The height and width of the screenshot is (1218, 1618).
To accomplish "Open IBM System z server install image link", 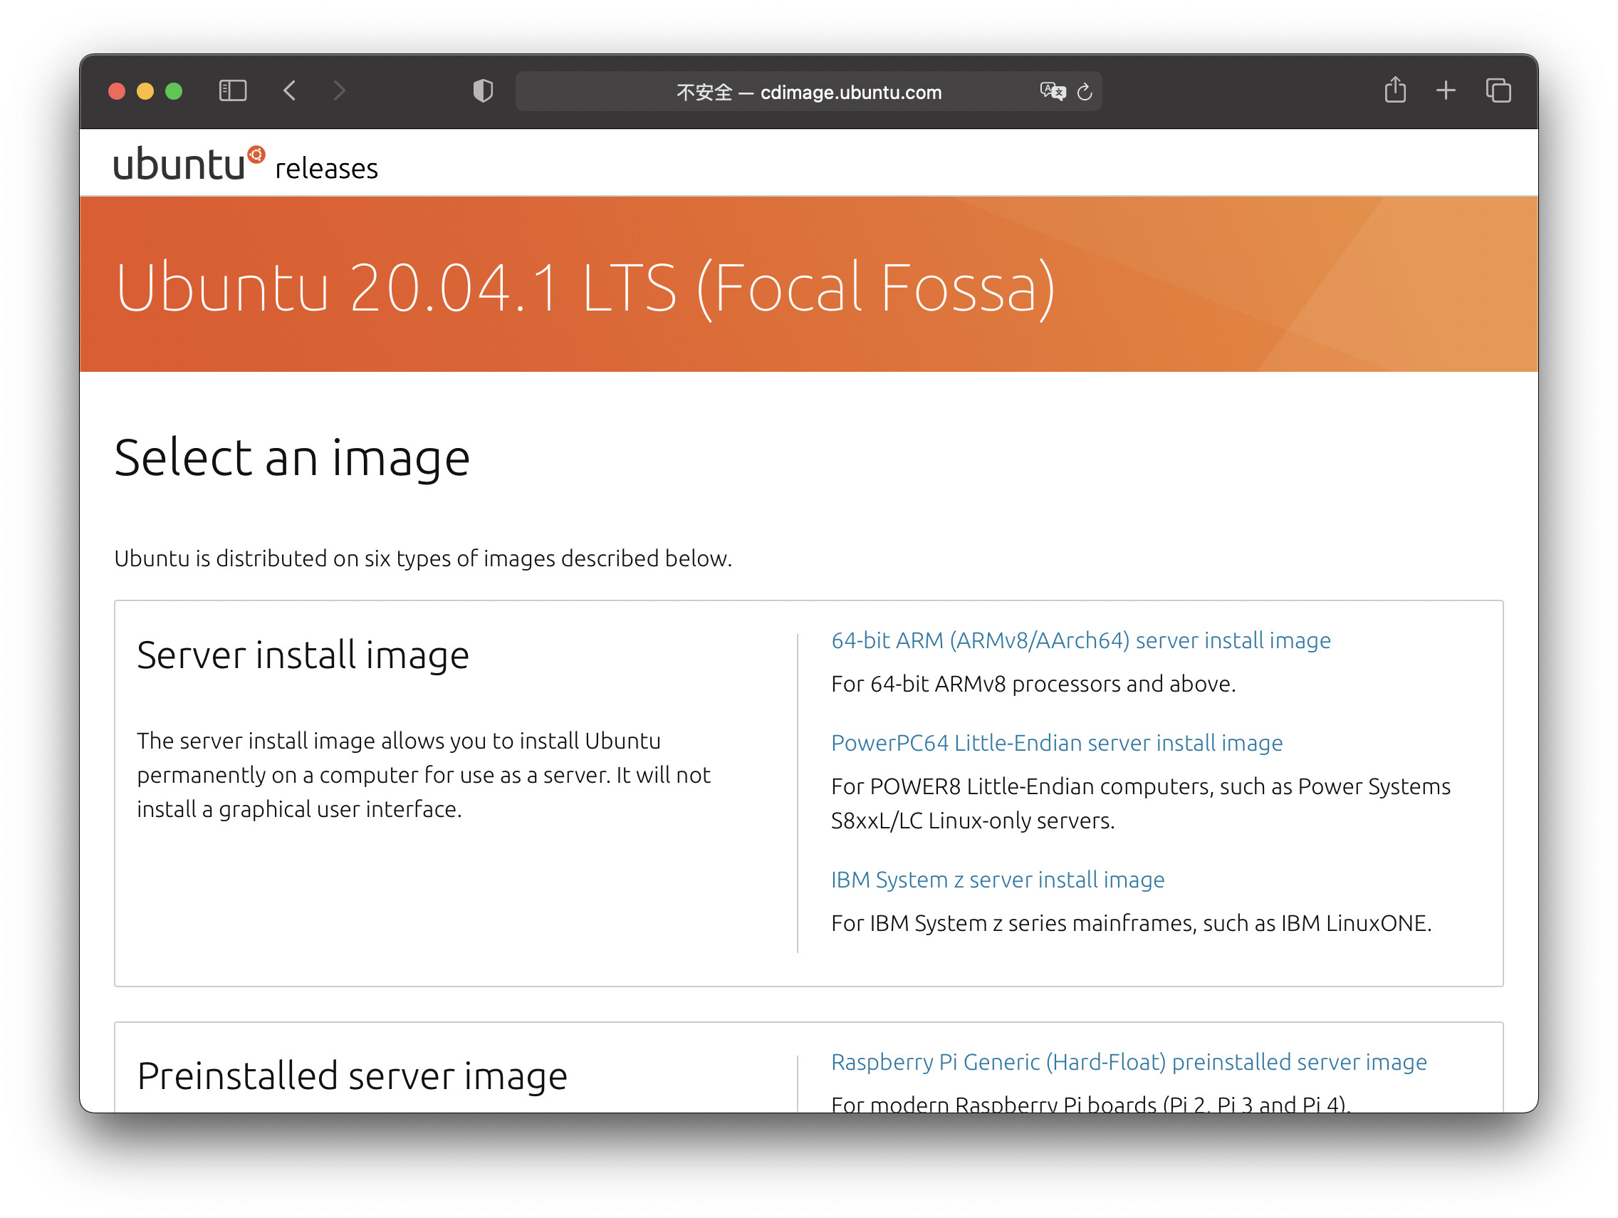I will tap(997, 879).
